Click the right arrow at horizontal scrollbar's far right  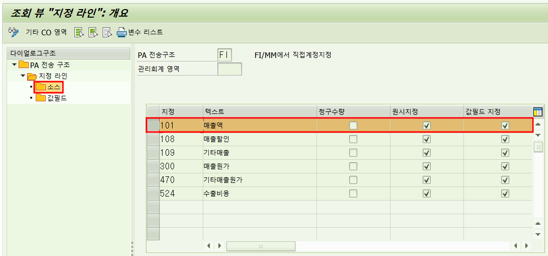point(527,246)
